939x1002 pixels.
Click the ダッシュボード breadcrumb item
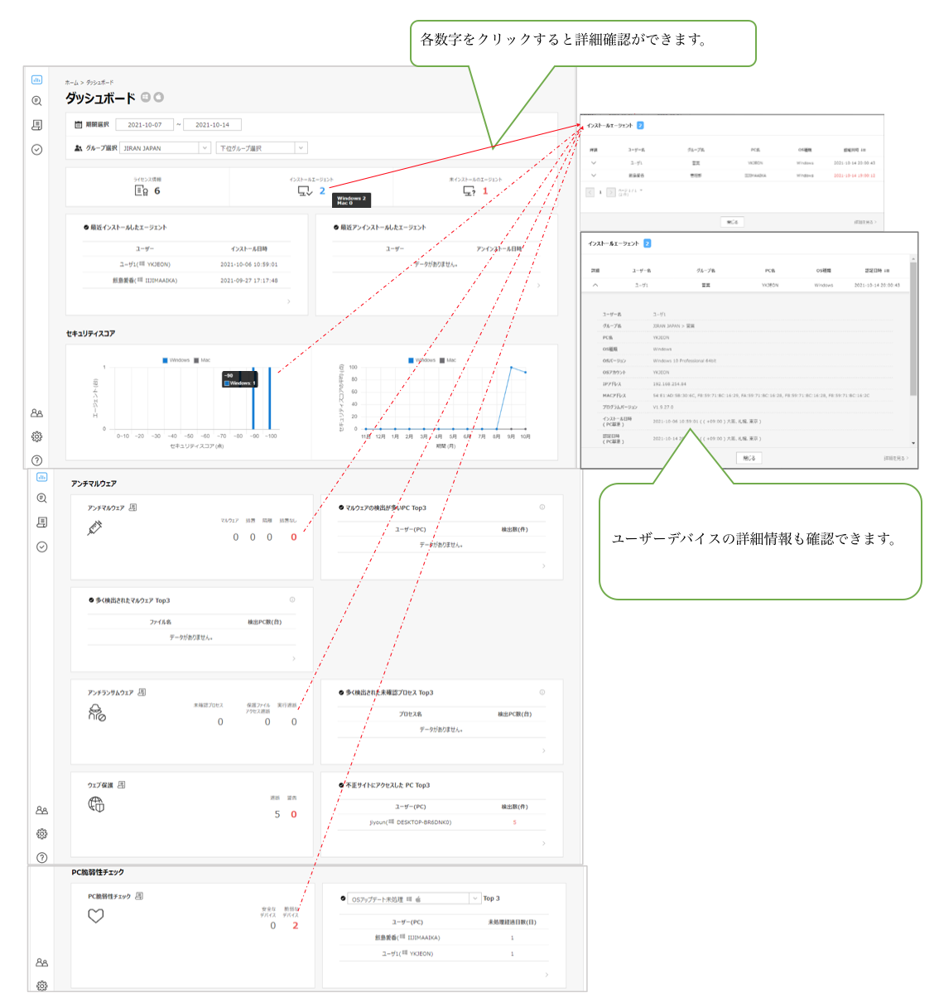click(x=99, y=83)
